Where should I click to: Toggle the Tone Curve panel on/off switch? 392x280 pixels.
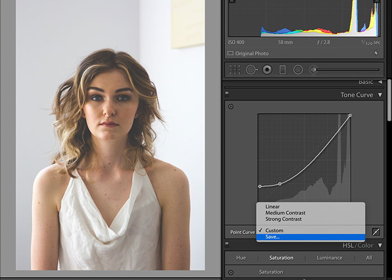227,94
